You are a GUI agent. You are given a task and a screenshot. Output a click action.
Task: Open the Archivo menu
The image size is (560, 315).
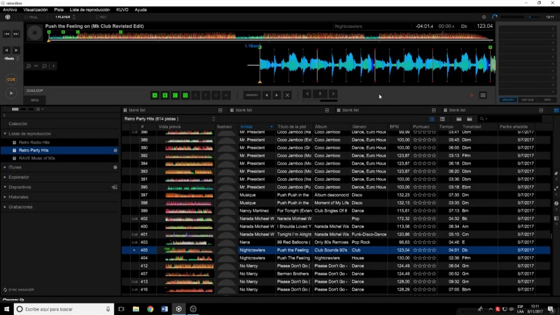(10, 10)
